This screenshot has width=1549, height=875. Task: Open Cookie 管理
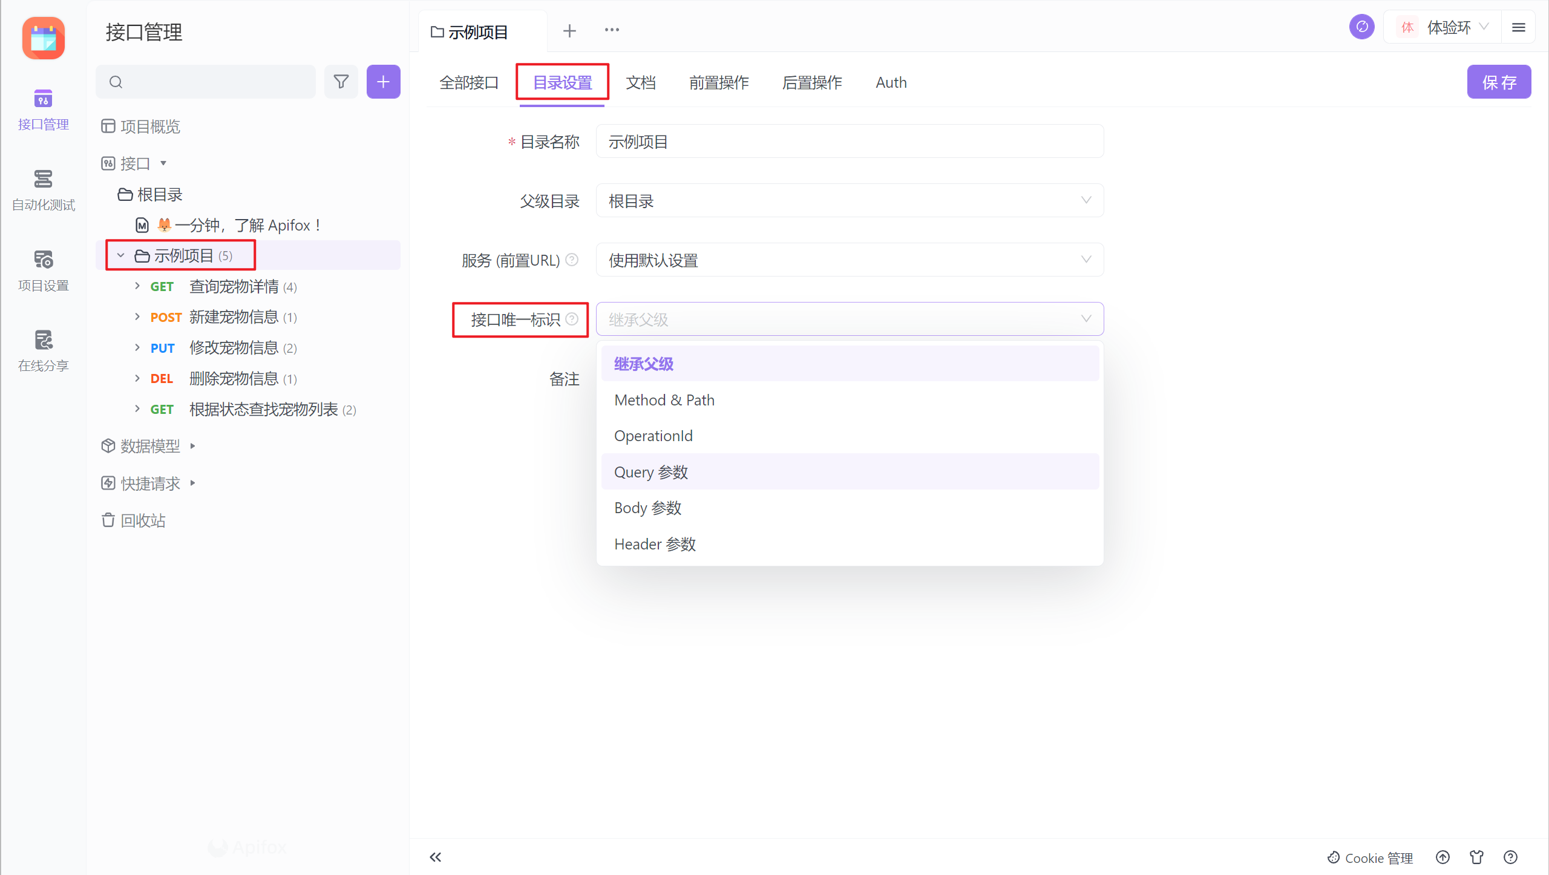pos(1370,857)
